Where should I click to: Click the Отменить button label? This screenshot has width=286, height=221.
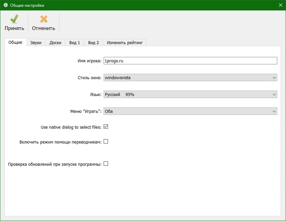pos(44,28)
